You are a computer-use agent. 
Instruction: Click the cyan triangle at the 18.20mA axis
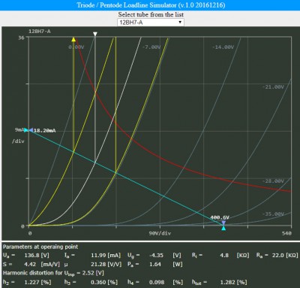(x=25, y=130)
